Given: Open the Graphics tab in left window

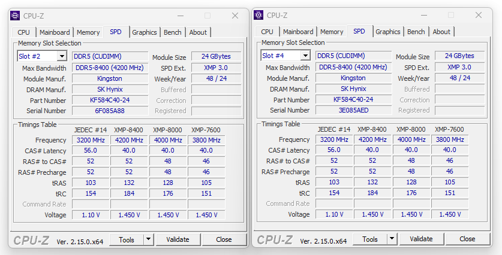Looking at the screenshot, I should click(145, 32).
